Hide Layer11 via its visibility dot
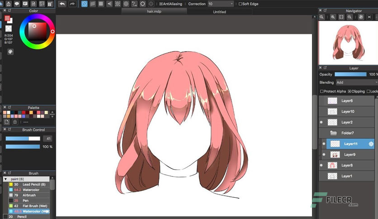Viewport: 378px width, 219px height. [x=324, y=144]
